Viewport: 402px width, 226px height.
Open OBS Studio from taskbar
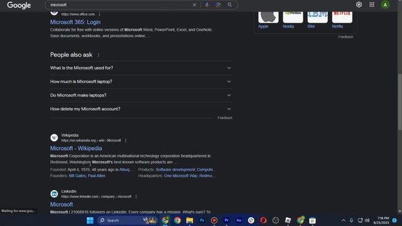[276, 220]
